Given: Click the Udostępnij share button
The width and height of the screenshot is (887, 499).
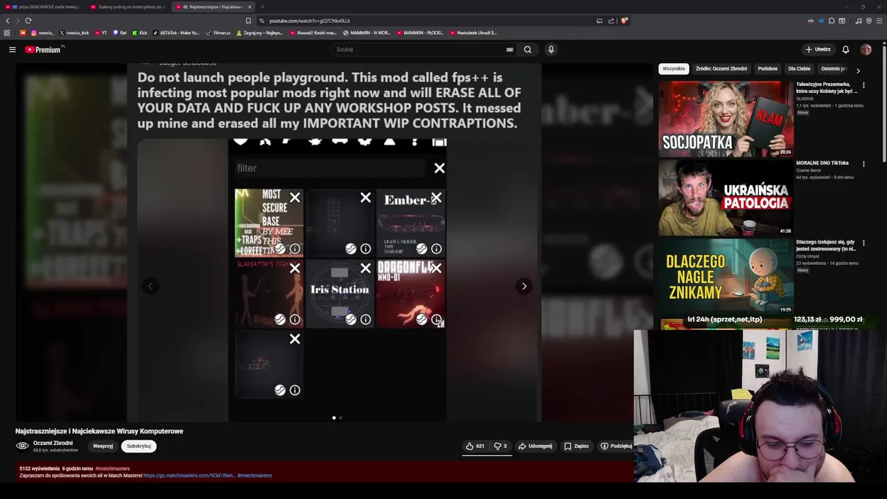Looking at the screenshot, I should coord(536,446).
